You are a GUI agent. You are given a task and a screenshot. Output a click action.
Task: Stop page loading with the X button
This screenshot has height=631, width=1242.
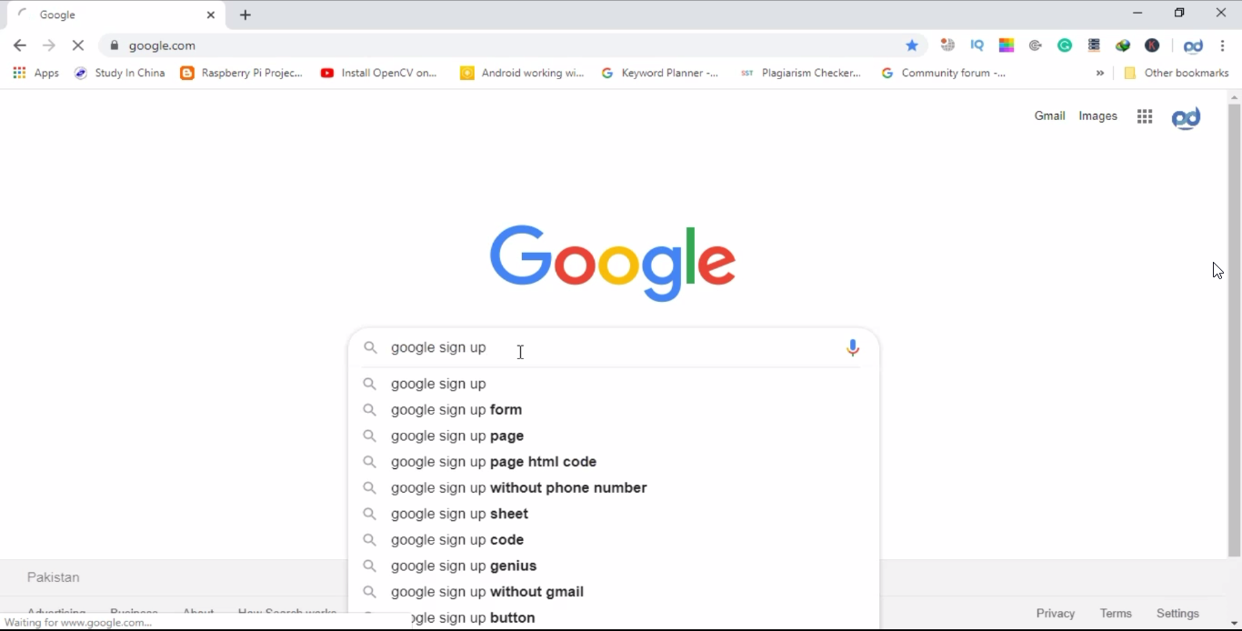point(78,45)
